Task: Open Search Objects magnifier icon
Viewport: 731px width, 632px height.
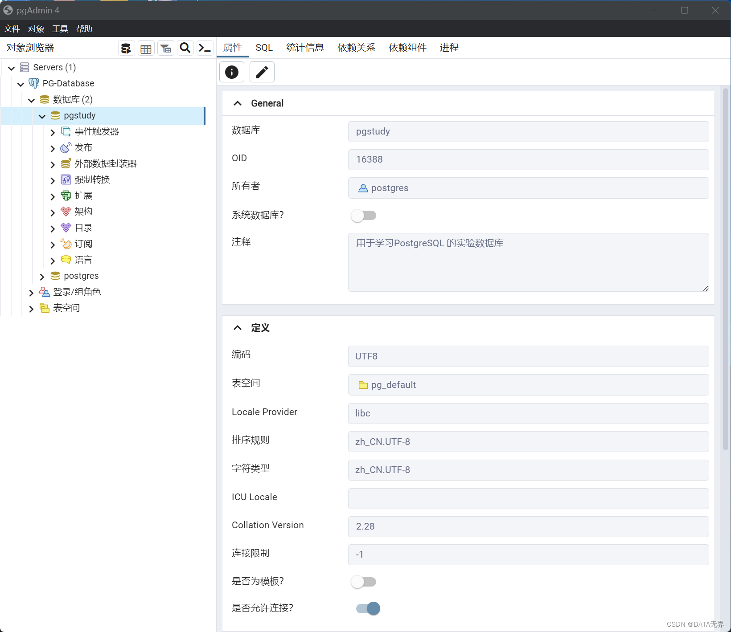Action: (x=185, y=48)
